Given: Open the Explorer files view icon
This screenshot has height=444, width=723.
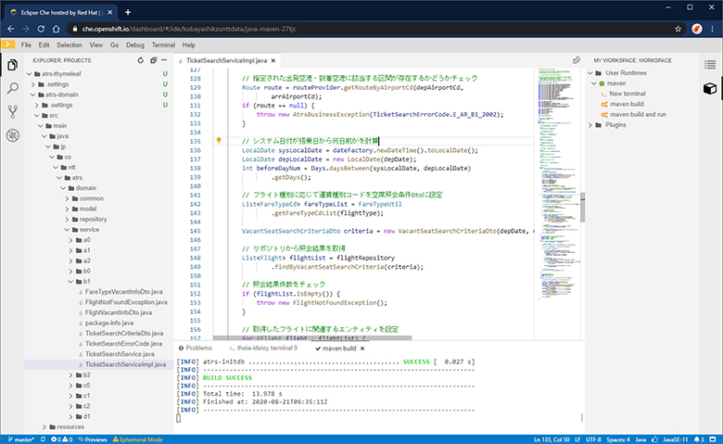Looking at the screenshot, I should tap(12, 65).
